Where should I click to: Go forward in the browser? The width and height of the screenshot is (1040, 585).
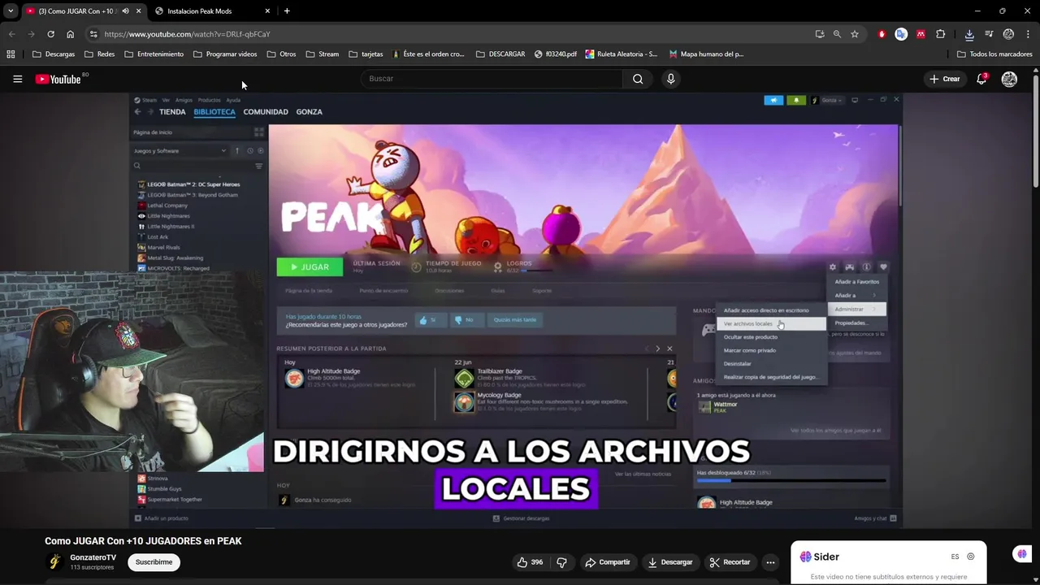click(31, 34)
